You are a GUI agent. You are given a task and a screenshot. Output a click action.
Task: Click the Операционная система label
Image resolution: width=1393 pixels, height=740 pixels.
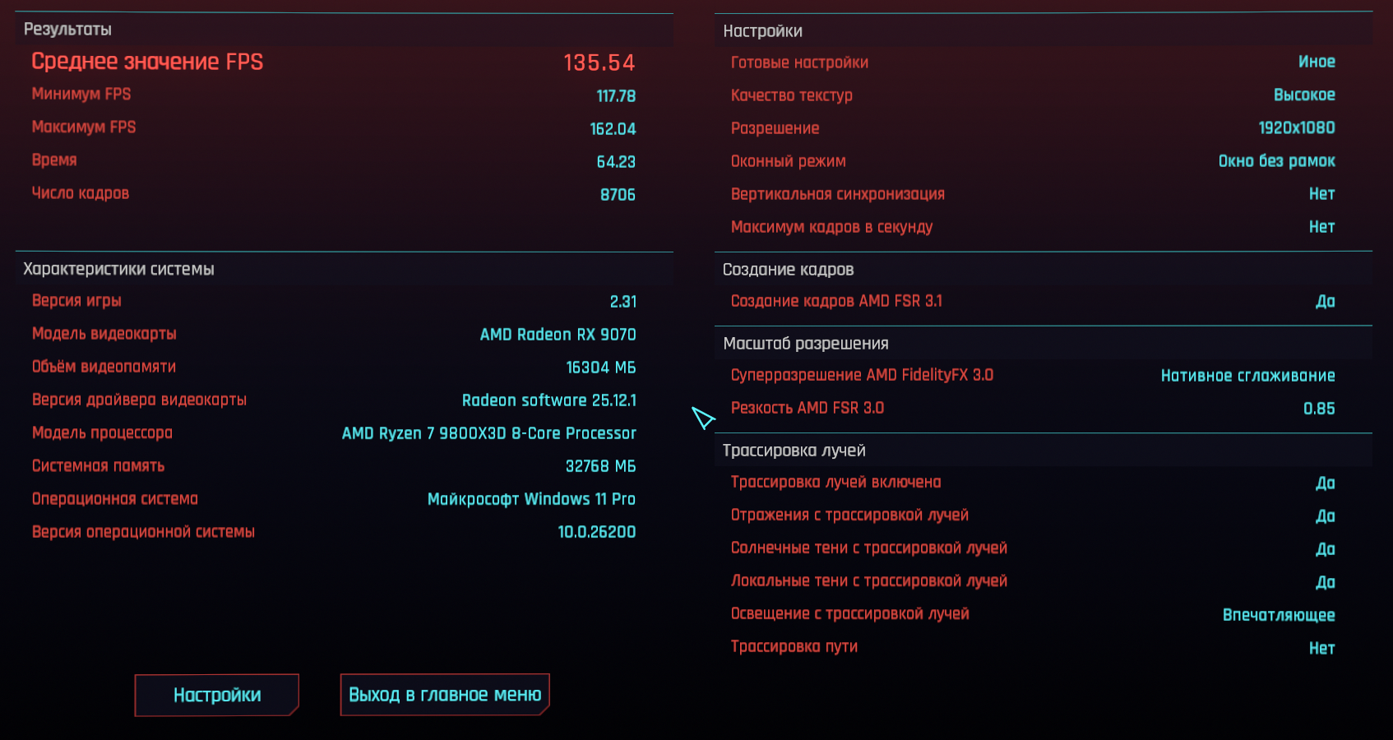click(115, 498)
